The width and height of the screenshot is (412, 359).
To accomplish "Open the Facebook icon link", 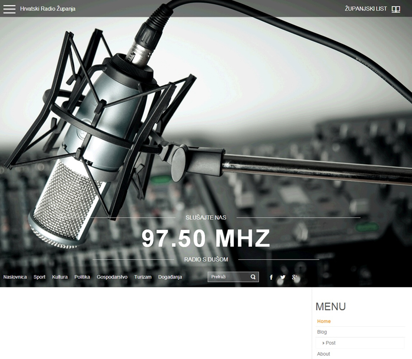I will click(x=271, y=277).
